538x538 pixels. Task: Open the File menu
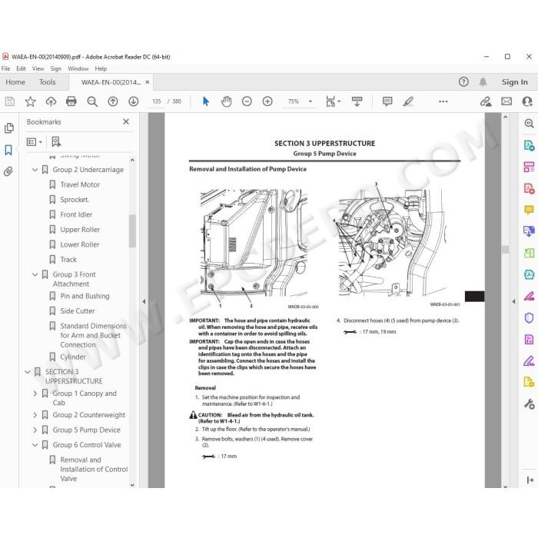6,68
